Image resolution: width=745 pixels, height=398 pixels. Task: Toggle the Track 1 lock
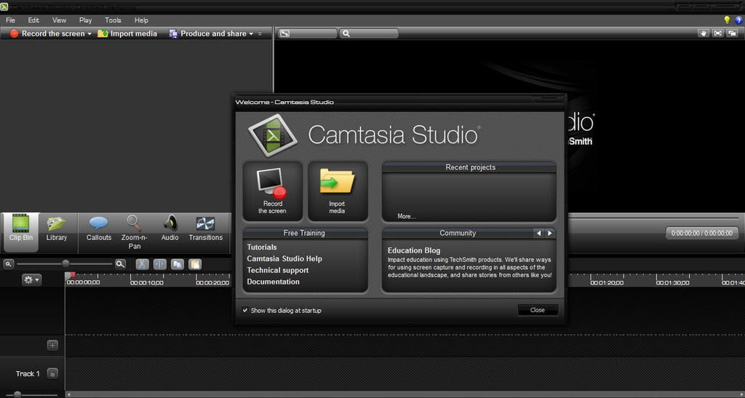click(x=52, y=373)
